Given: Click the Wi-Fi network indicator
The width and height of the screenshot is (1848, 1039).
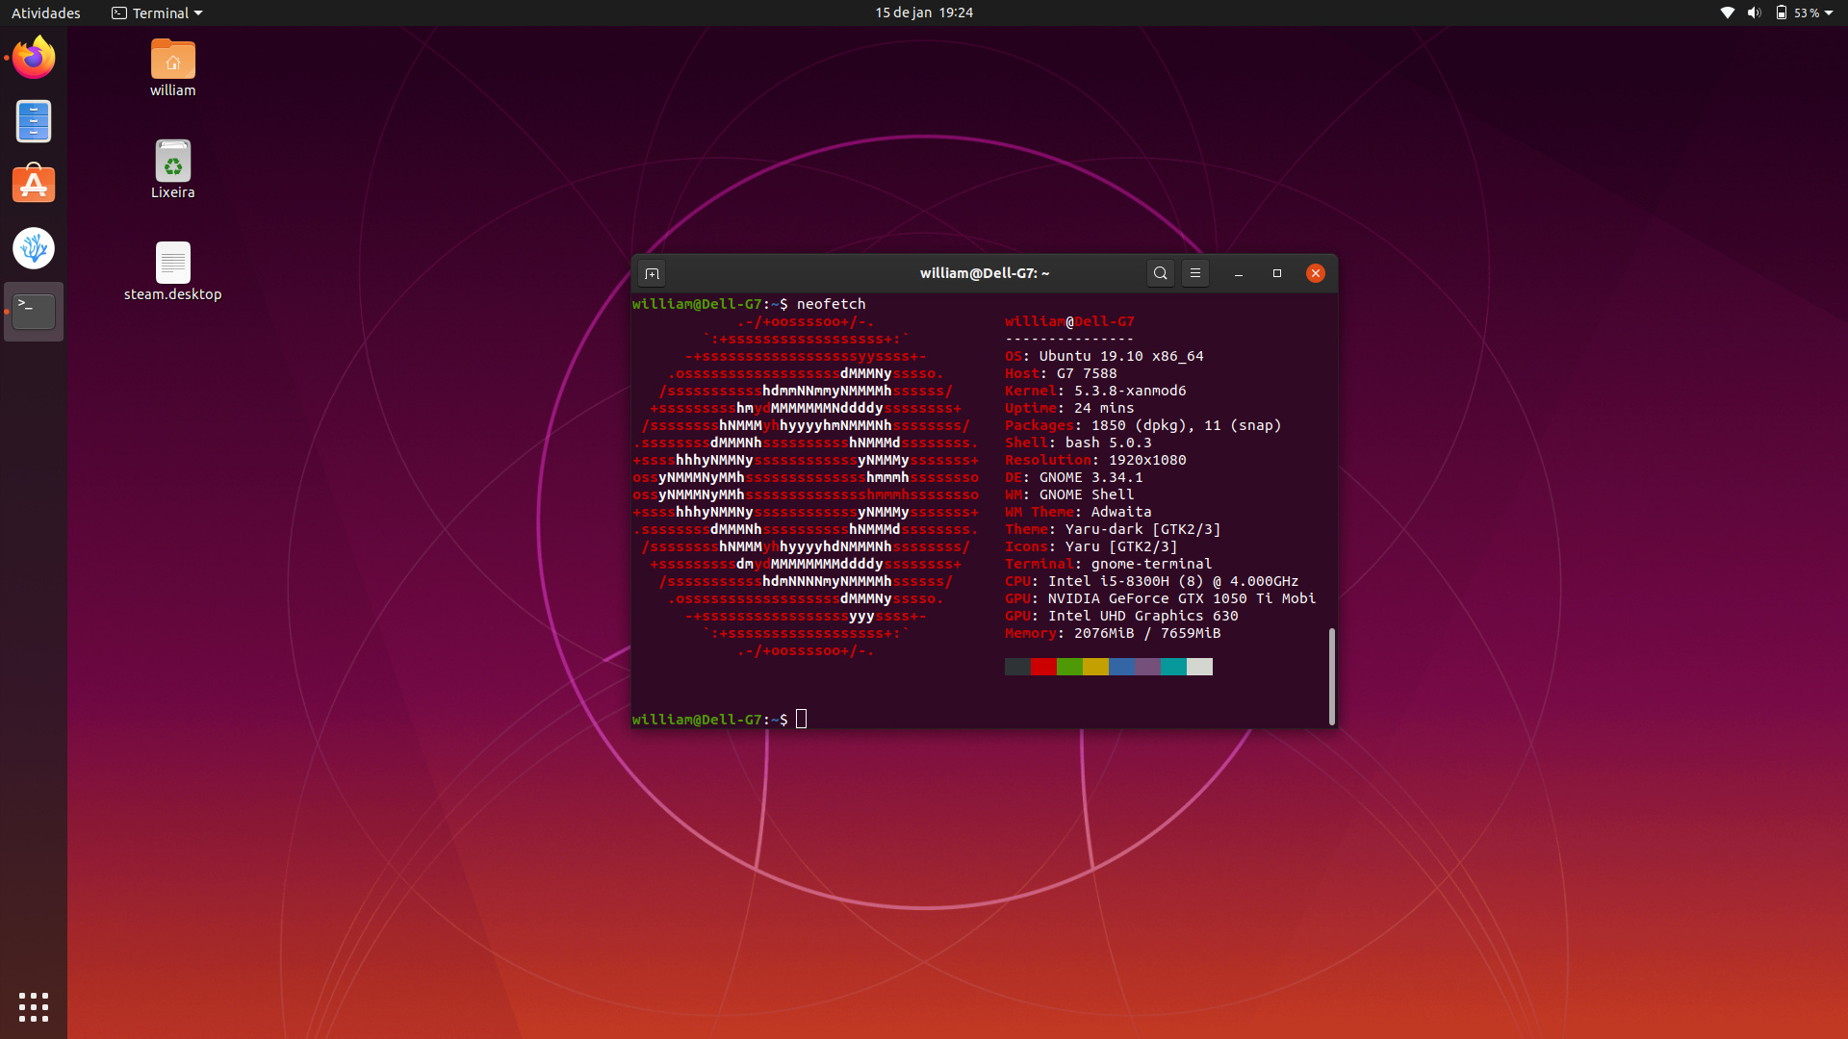Looking at the screenshot, I should 1727,13.
